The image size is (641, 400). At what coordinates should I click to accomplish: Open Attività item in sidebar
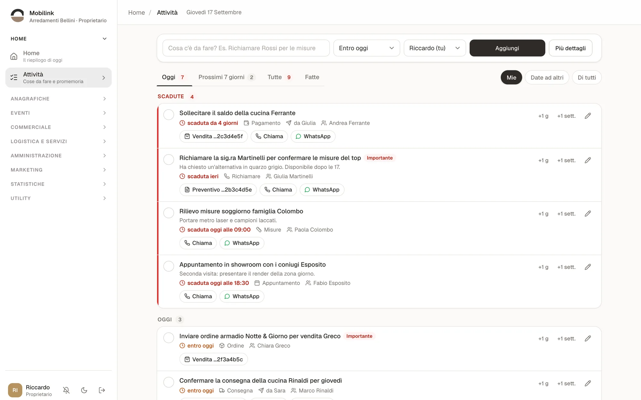click(58, 77)
